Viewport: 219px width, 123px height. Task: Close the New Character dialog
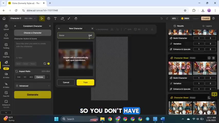click(x=92, y=28)
